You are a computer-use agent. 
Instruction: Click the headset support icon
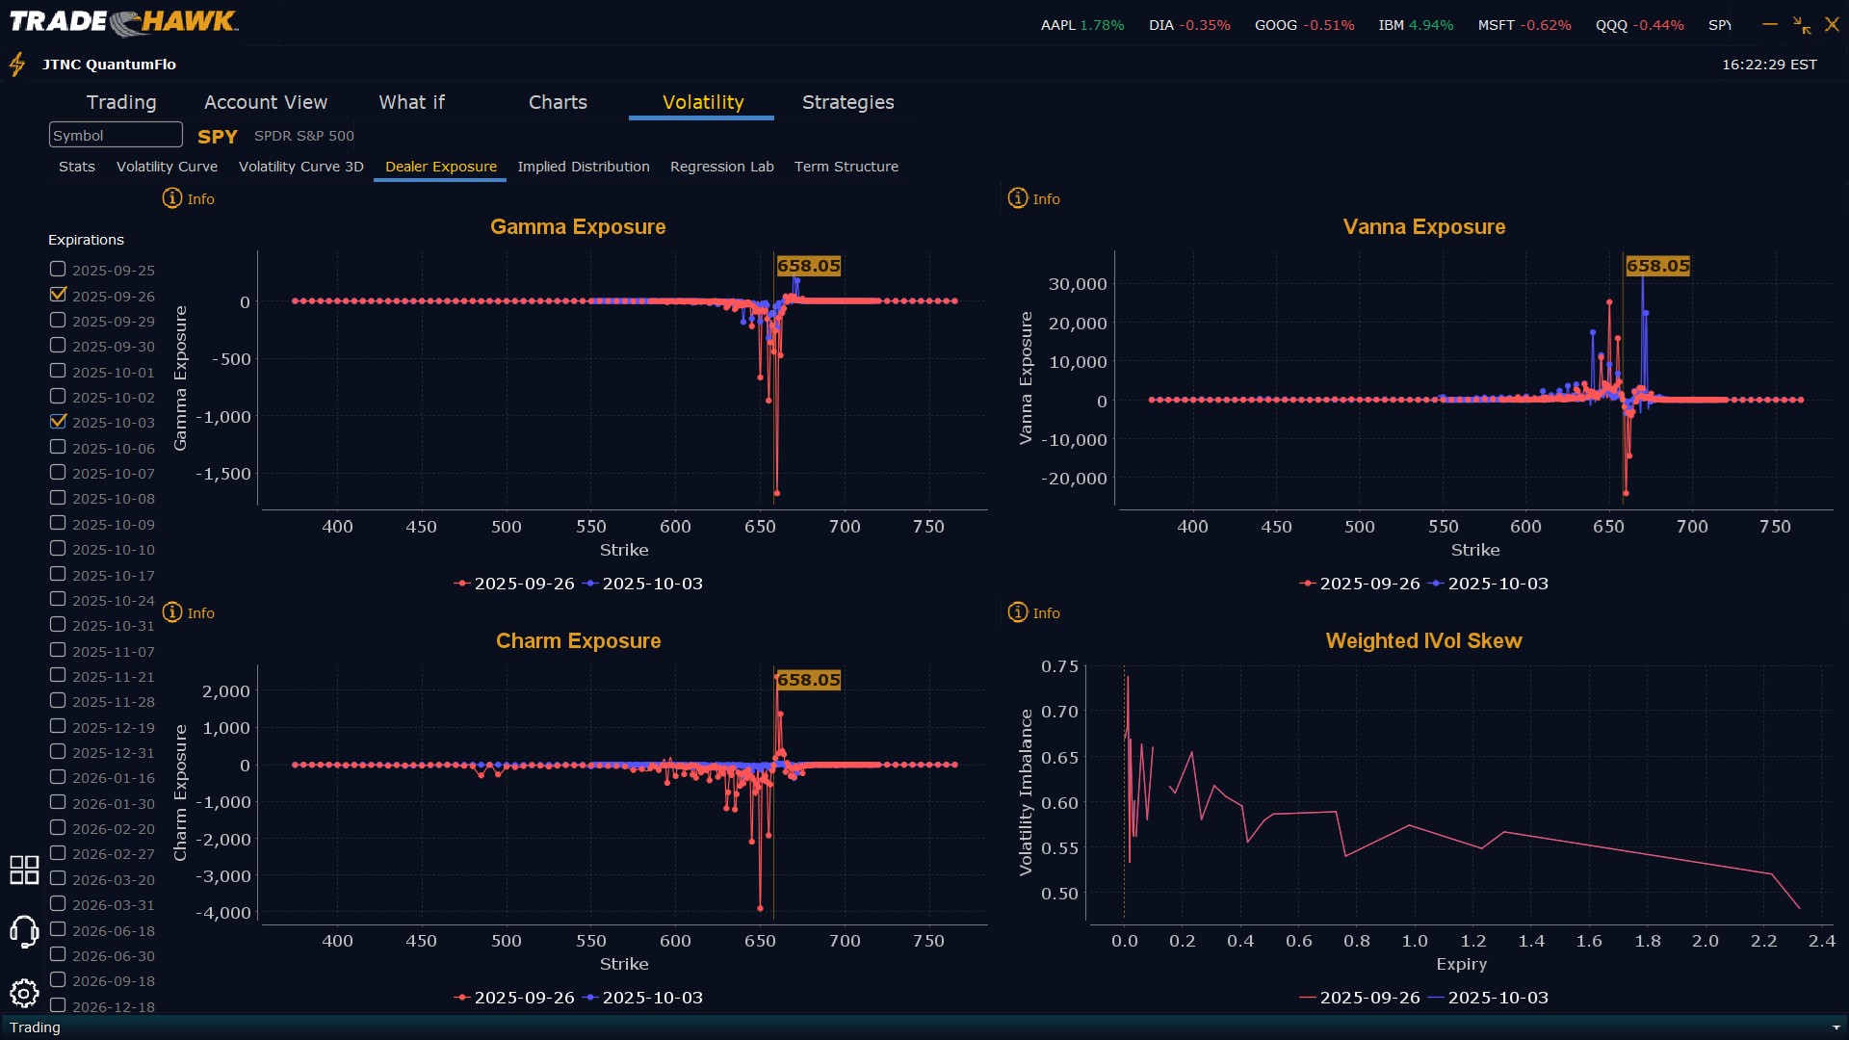[24, 931]
